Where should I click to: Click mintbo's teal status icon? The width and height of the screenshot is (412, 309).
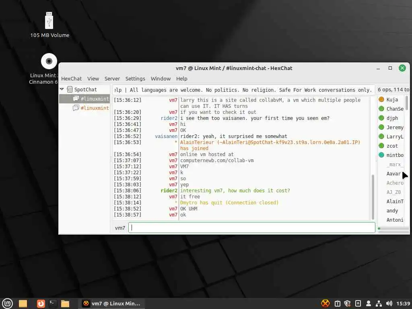click(x=381, y=155)
